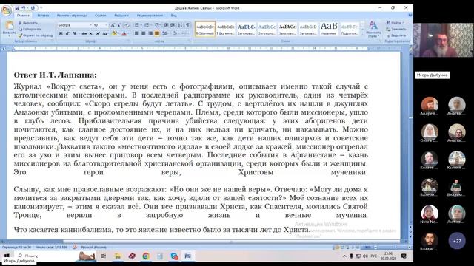Click the Change Styles button (Изменить стили)

373,30
